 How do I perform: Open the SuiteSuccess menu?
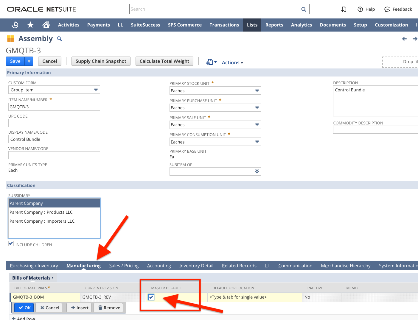[x=145, y=25]
